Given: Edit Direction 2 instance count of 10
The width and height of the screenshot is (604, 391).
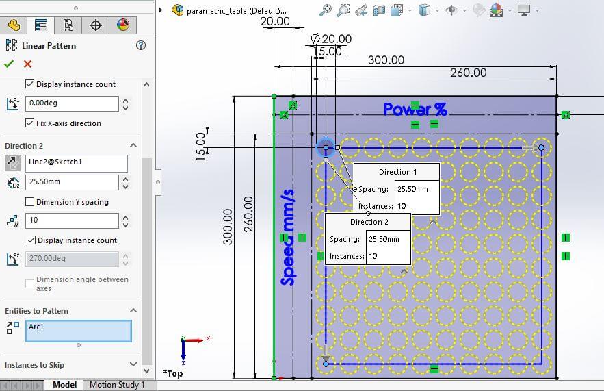Looking at the screenshot, I should [72, 220].
